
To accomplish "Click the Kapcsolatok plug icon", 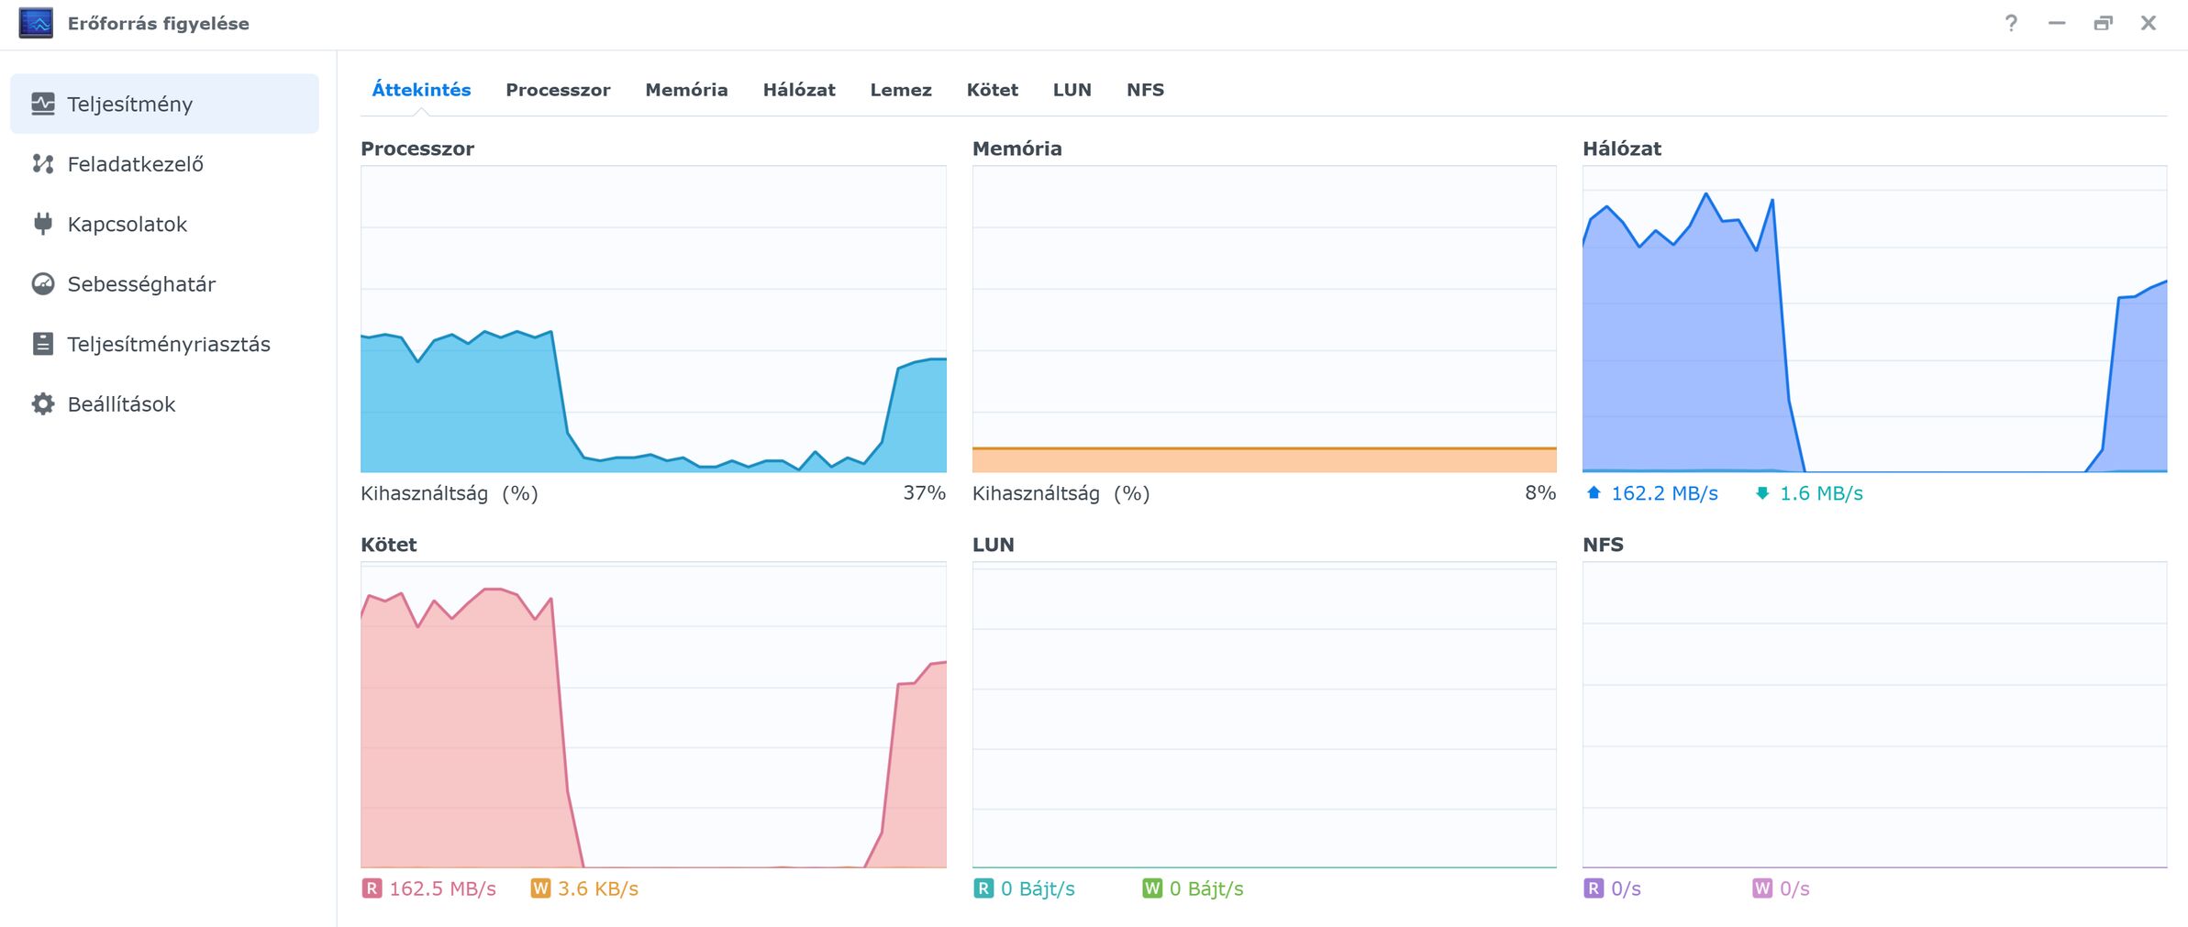I will pos(43,224).
